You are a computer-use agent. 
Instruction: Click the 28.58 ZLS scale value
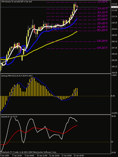[114, 152]
